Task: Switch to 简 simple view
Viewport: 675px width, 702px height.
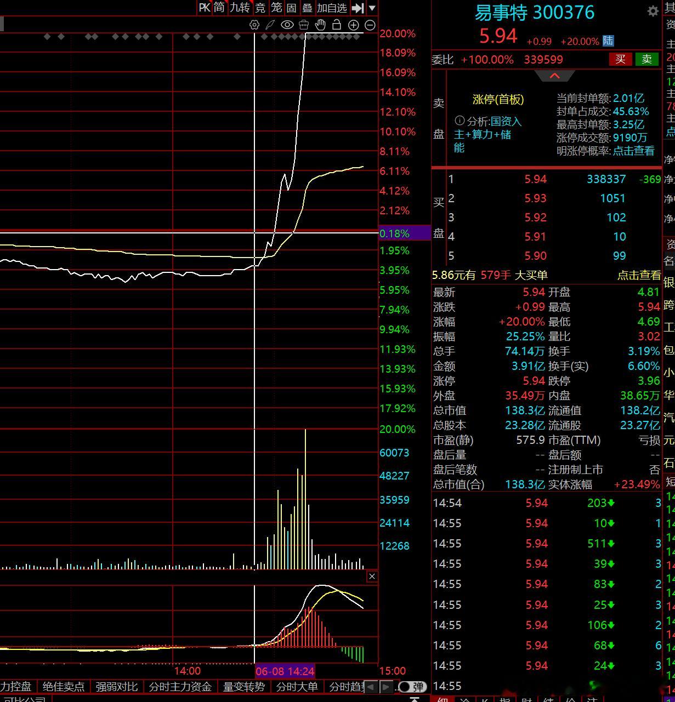Action: point(219,8)
